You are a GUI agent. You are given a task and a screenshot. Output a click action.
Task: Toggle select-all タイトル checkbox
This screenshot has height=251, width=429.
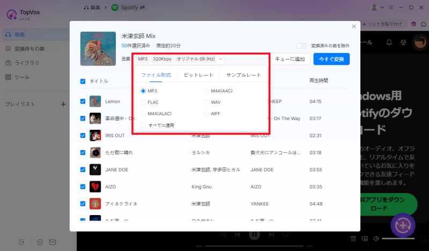click(x=83, y=82)
